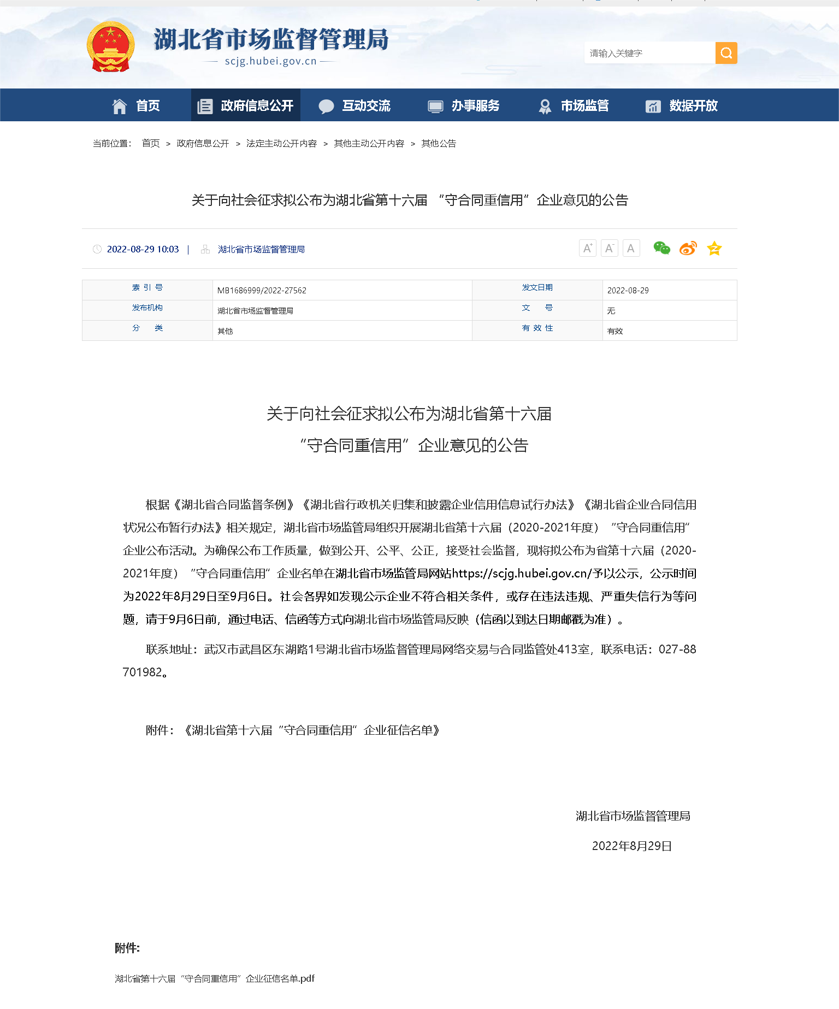This screenshot has height=1009, width=839.
Task: Click the national emblem logo
Action: [x=110, y=47]
